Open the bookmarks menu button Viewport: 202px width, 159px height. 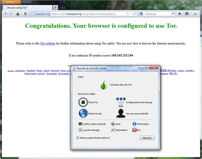[187, 14]
